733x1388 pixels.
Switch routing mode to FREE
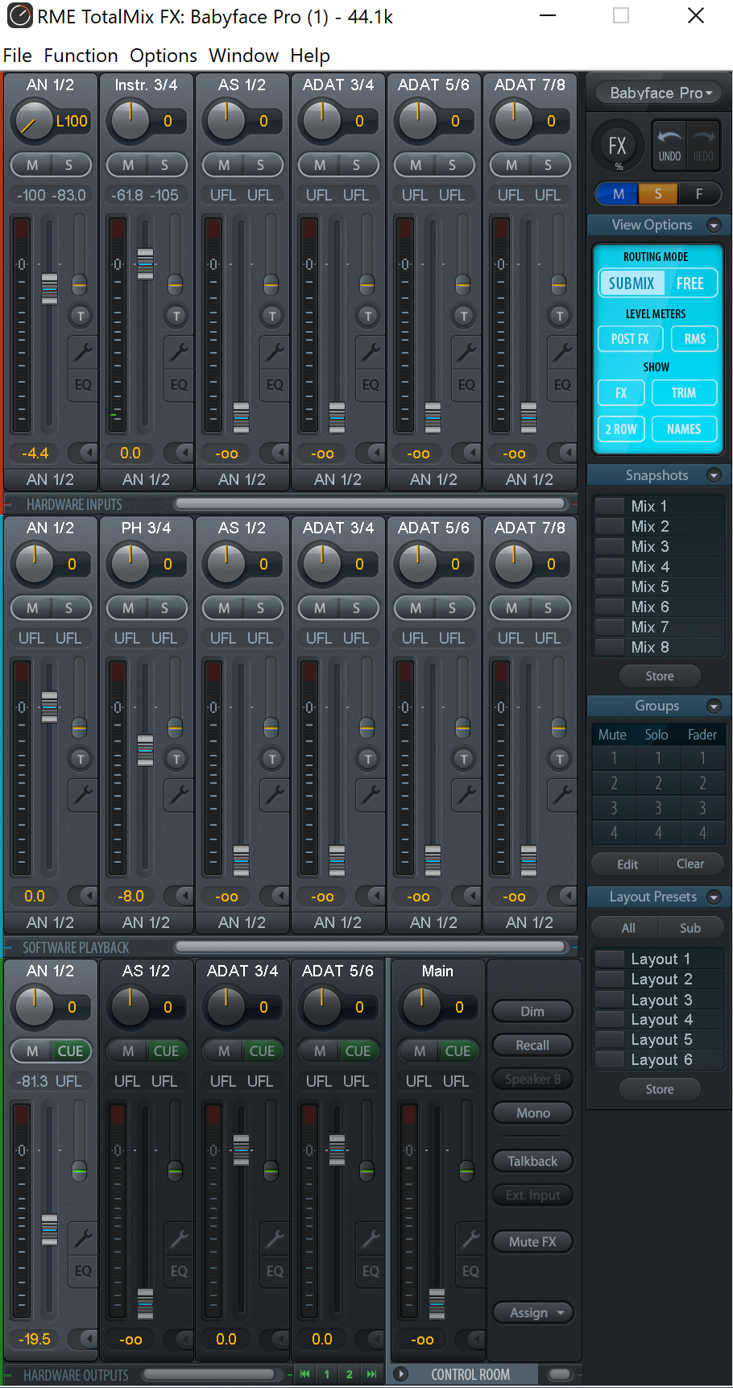click(690, 284)
